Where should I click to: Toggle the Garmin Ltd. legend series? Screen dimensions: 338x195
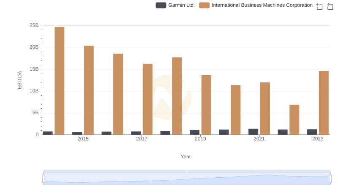(x=175, y=5)
